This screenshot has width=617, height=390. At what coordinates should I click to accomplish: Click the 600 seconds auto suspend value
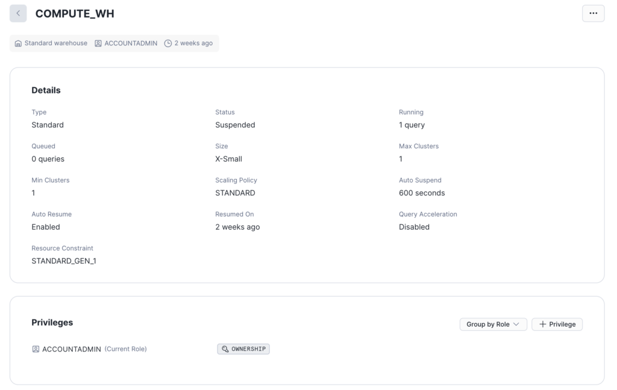coord(422,193)
